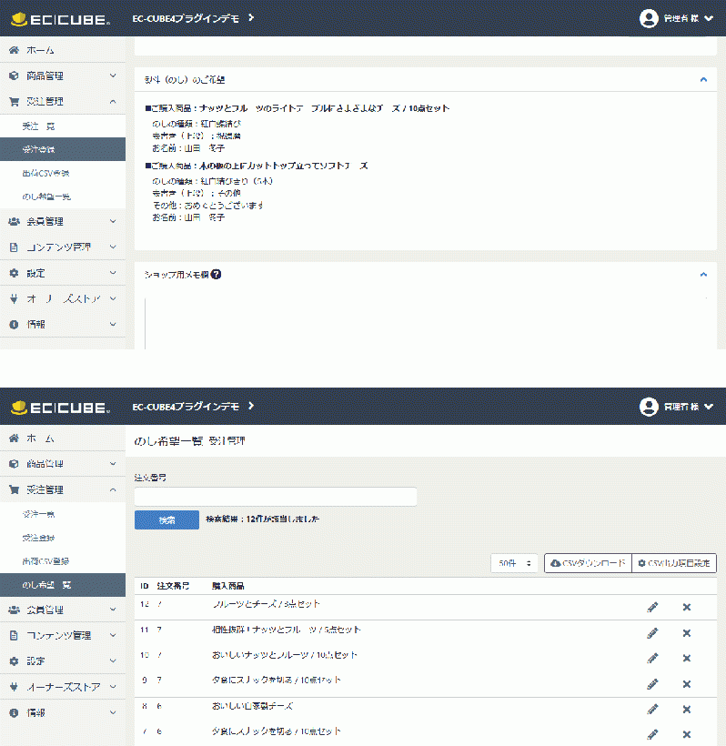726x746 pixels.
Task: Open the 管理者 avatar menu on the upper page
Action: (676, 18)
